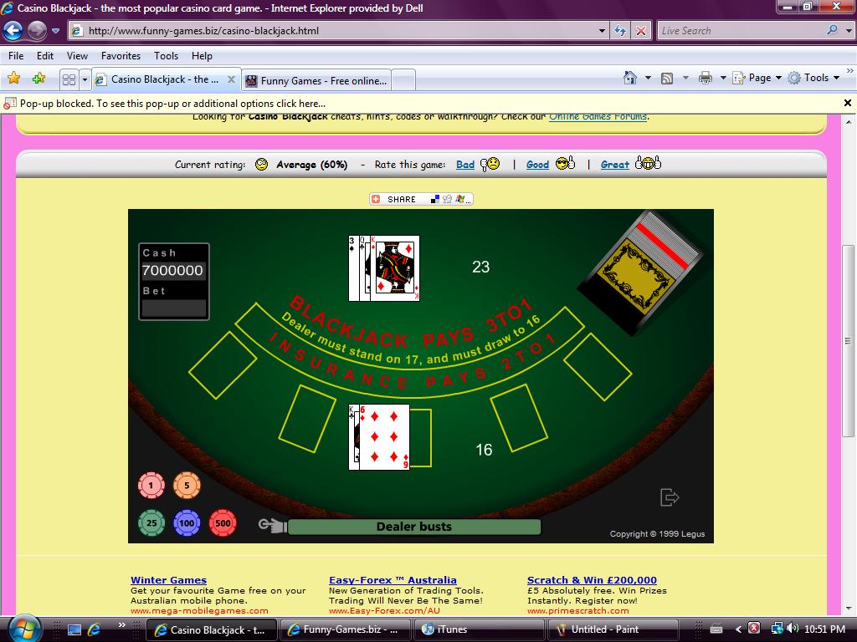Open the Favorites menu
This screenshot has width=857, height=642.
121,56
